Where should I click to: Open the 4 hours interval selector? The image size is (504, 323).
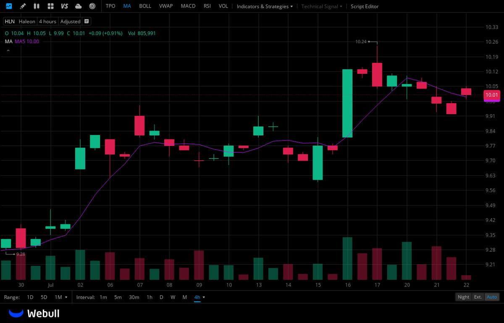coord(47,21)
